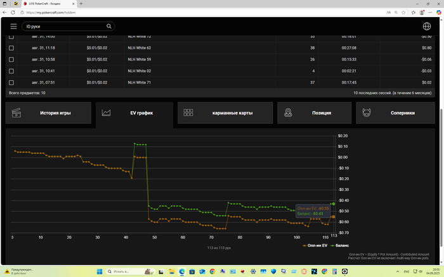Toggle Олл-ин EV series in chart legend
Viewport: 444px width, 277px height.
click(315, 245)
